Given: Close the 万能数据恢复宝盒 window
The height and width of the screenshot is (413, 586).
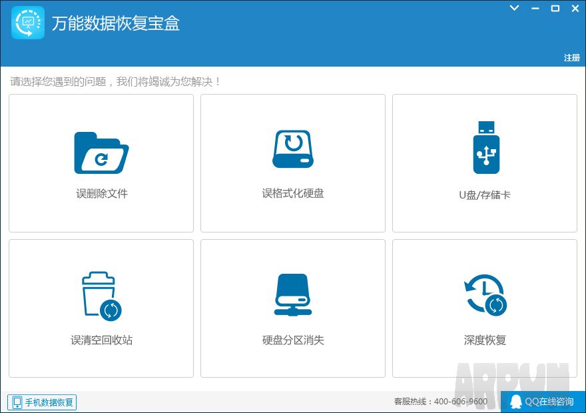Looking at the screenshot, I should 575,8.
